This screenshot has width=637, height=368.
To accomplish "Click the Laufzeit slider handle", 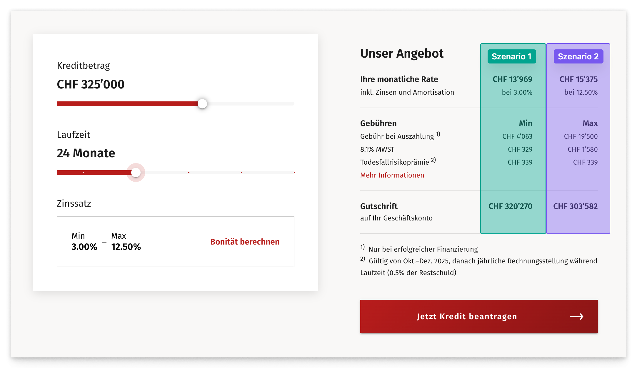I will tap(136, 173).
